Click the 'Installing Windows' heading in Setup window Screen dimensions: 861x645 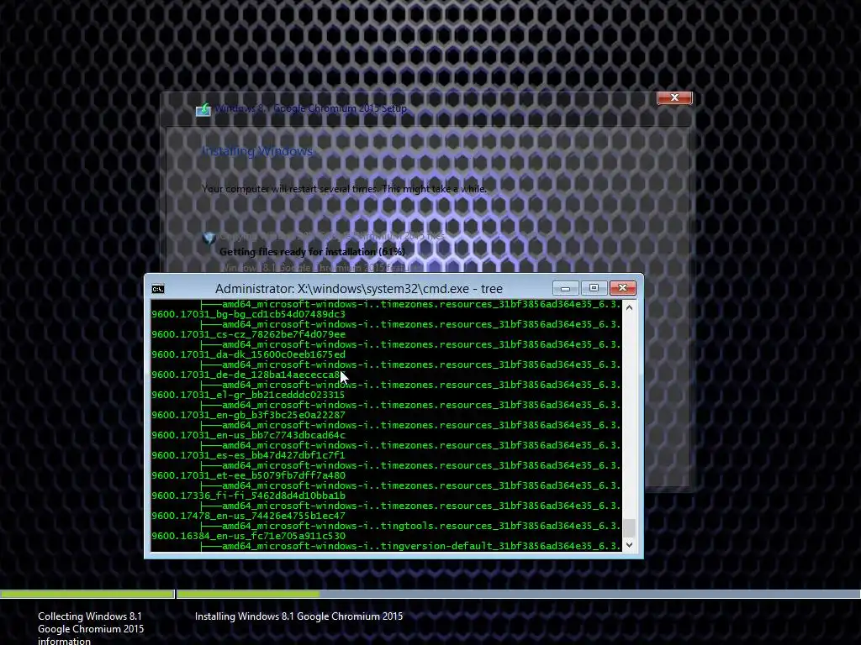(258, 151)
